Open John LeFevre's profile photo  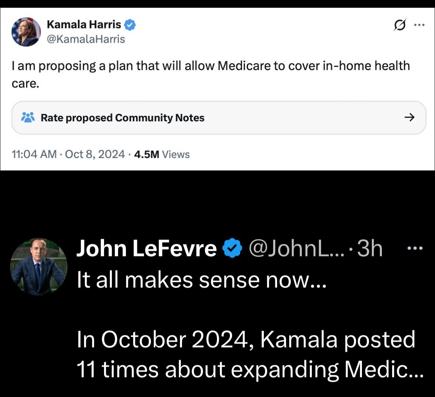click(x=39, y=267)
